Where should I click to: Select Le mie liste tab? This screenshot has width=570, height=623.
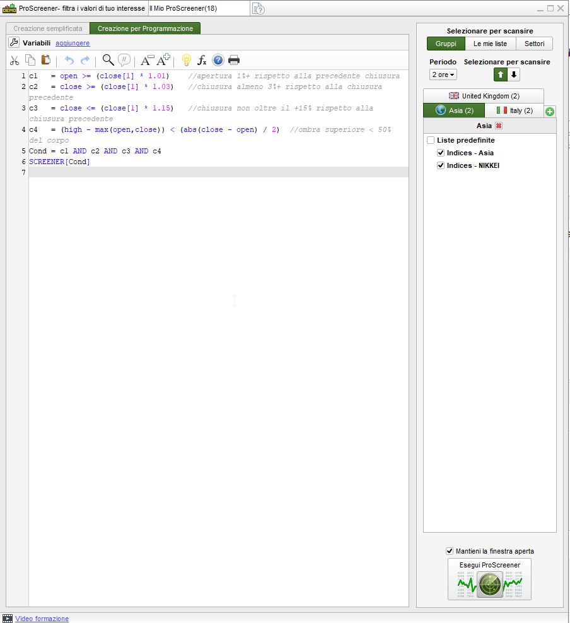click(490, 44)
